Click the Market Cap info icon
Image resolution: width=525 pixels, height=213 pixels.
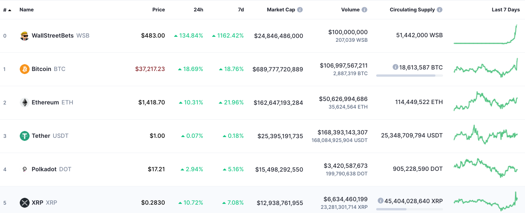(x=300, y=10)
